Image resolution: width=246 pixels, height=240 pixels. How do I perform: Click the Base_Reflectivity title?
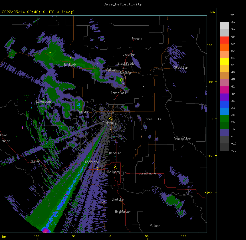tap(123, 4)
